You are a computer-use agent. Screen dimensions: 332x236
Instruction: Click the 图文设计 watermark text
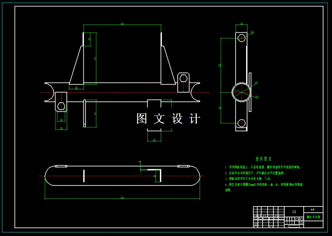(168, 117)
